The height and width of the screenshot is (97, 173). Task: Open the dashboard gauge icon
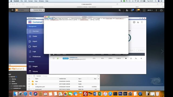161,10
